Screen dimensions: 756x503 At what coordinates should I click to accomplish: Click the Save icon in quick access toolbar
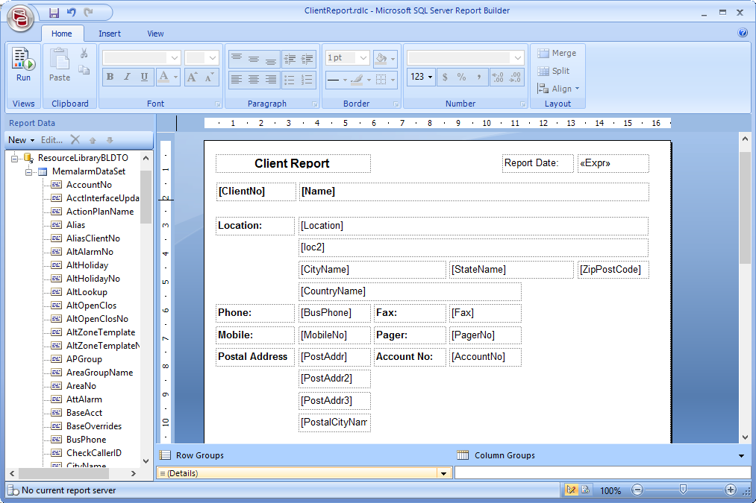(x=54, y=13)
